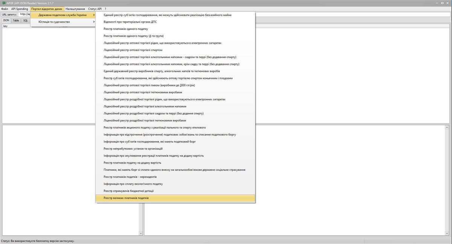Switch to the "Table" tab
452x244 pixels.
[15, 20]
